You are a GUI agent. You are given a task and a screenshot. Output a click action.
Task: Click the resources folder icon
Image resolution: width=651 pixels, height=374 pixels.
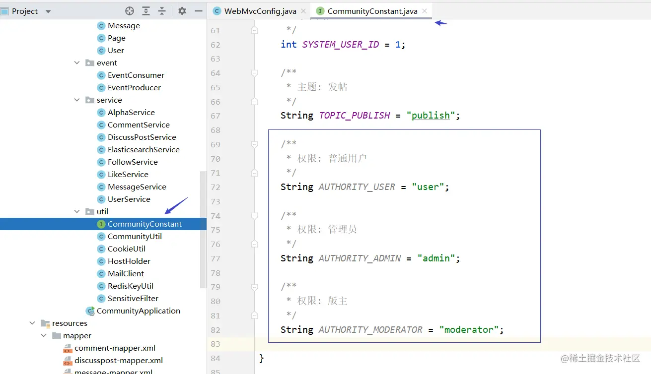click(45, 323)
